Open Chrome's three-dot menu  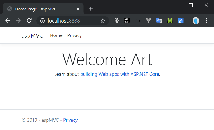click(x=207, y=21)
